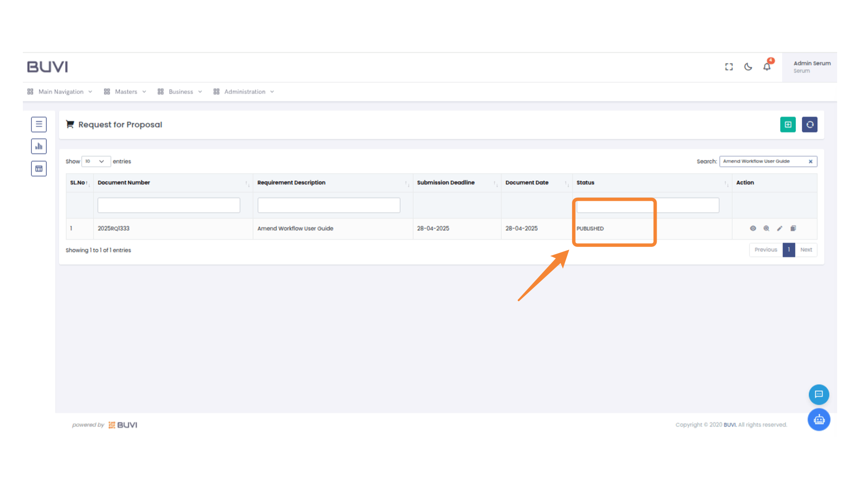Sort by the Document Number column arrows
Screen dimensions: 860x484
(x=247, y=183)
